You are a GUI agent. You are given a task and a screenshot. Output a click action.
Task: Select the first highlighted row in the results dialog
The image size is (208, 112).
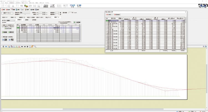[145, 21]
